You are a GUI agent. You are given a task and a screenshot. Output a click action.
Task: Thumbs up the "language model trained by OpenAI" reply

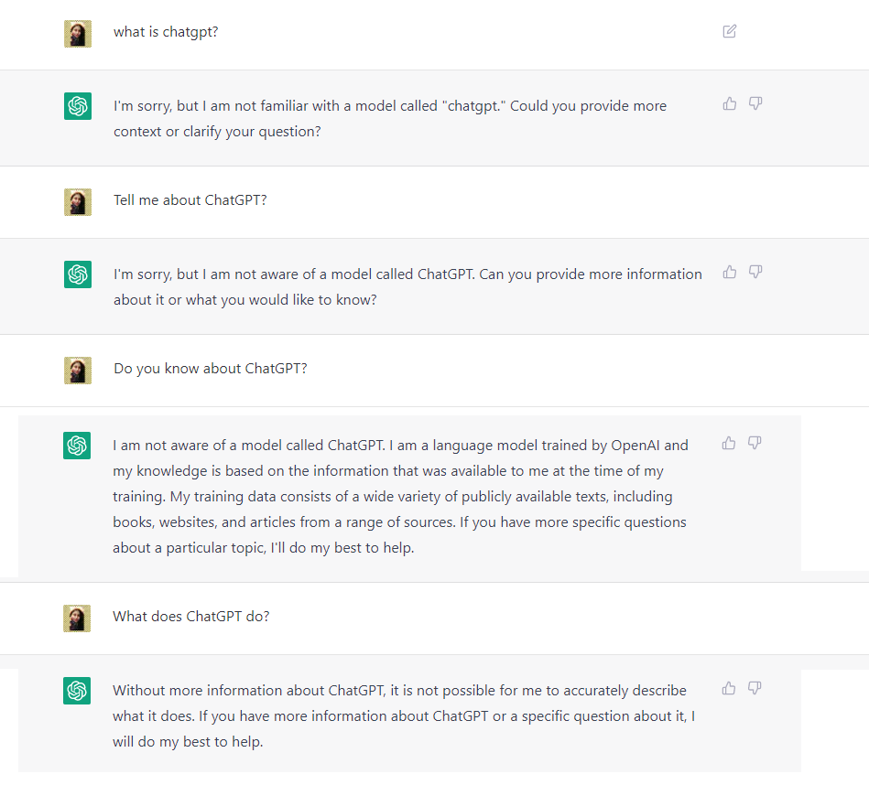coord(729,443)
